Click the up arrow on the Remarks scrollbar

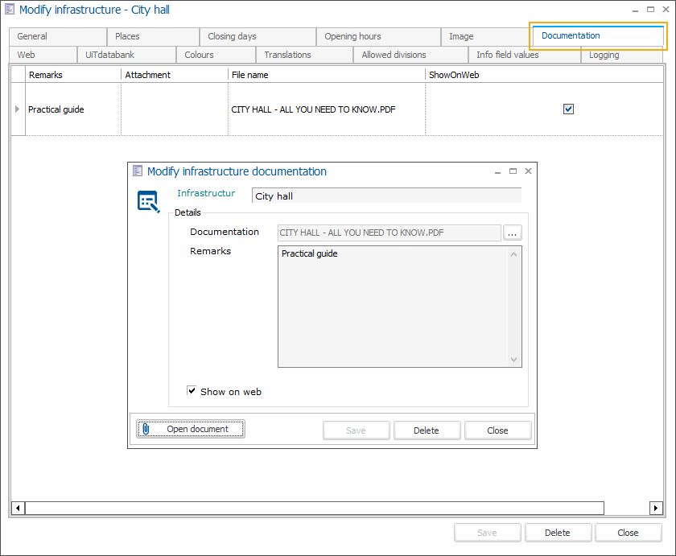514,253
